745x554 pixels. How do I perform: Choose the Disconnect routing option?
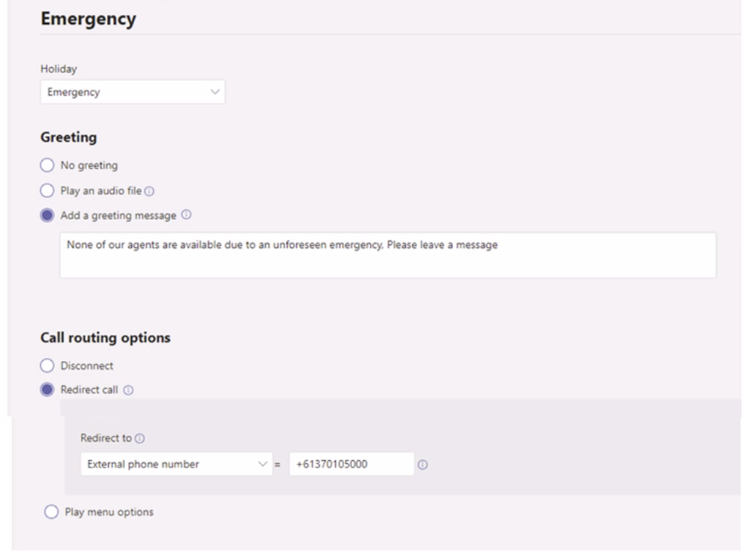(47, 365)
